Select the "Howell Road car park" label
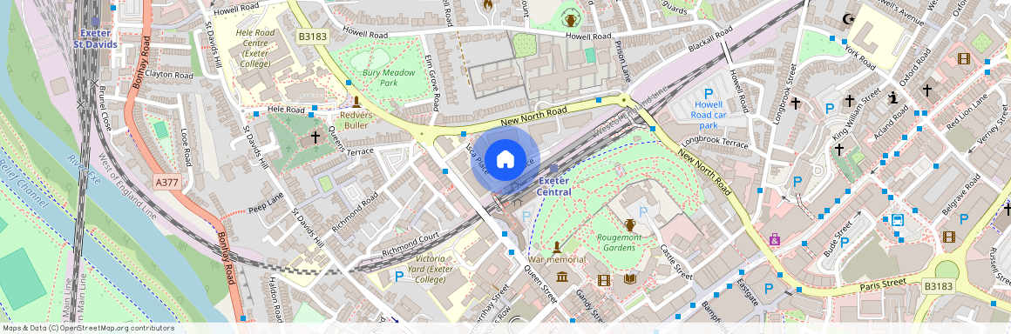This screenshot has width=1011, height=334. tap(708, 115)
